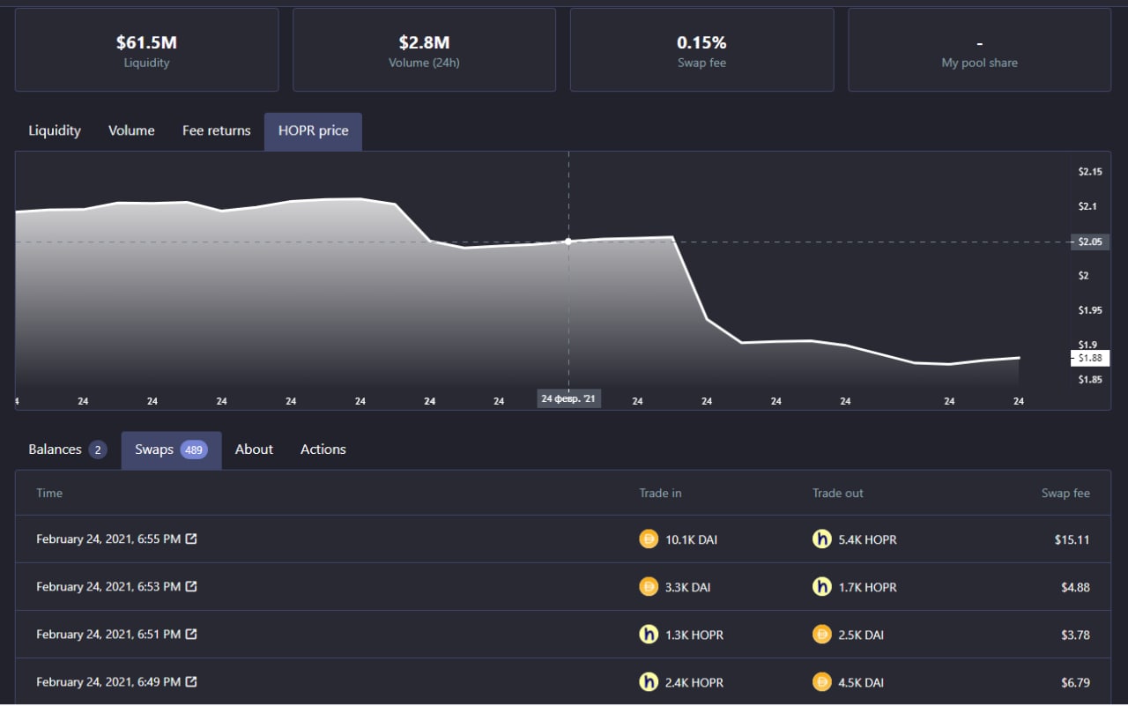Open the Balances tab
The height and width of the screenshot is (706, 1128).
point(68,450)
